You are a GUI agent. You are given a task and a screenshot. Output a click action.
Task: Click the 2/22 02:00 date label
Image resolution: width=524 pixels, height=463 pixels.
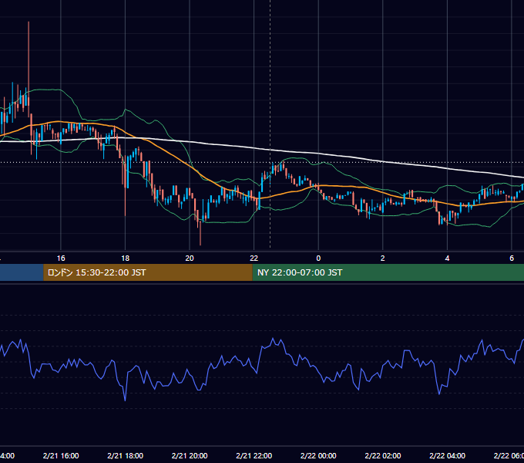point(383,455)
